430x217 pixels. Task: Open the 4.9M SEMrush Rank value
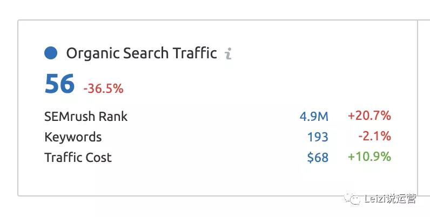click(314, 117)
